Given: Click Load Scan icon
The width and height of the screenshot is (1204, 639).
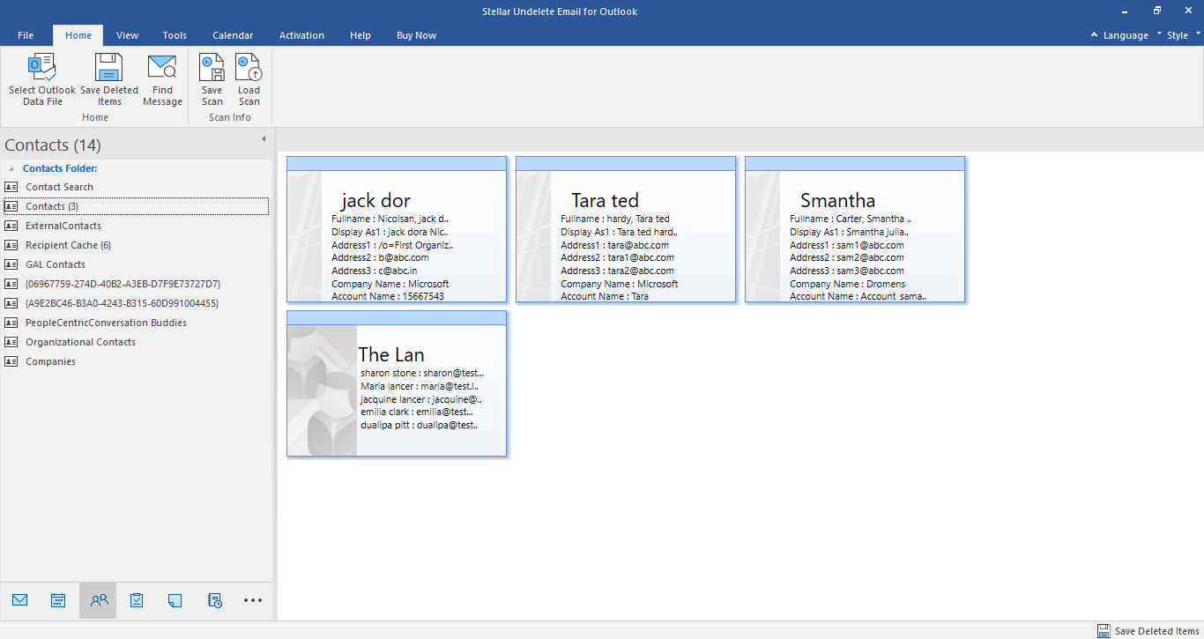Looking at the screenshot, I should coord(249,69).
